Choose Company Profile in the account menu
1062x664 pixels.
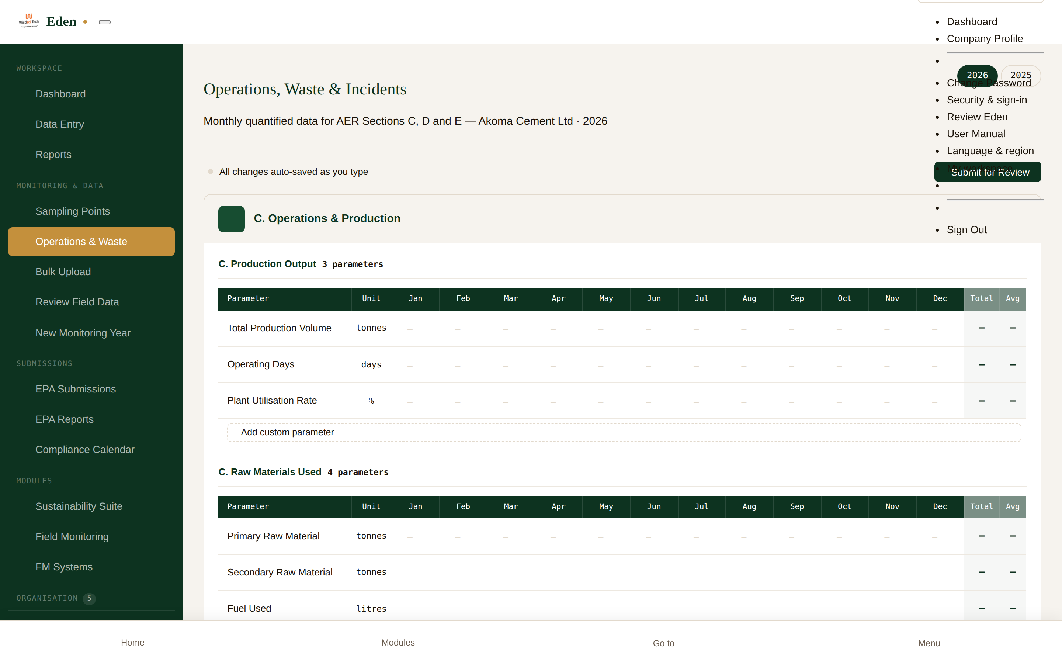[984, 39]
